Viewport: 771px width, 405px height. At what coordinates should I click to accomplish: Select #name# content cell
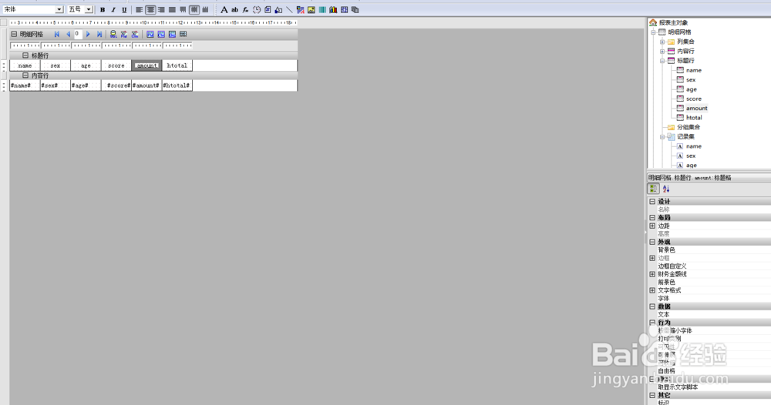coord(25,85)
